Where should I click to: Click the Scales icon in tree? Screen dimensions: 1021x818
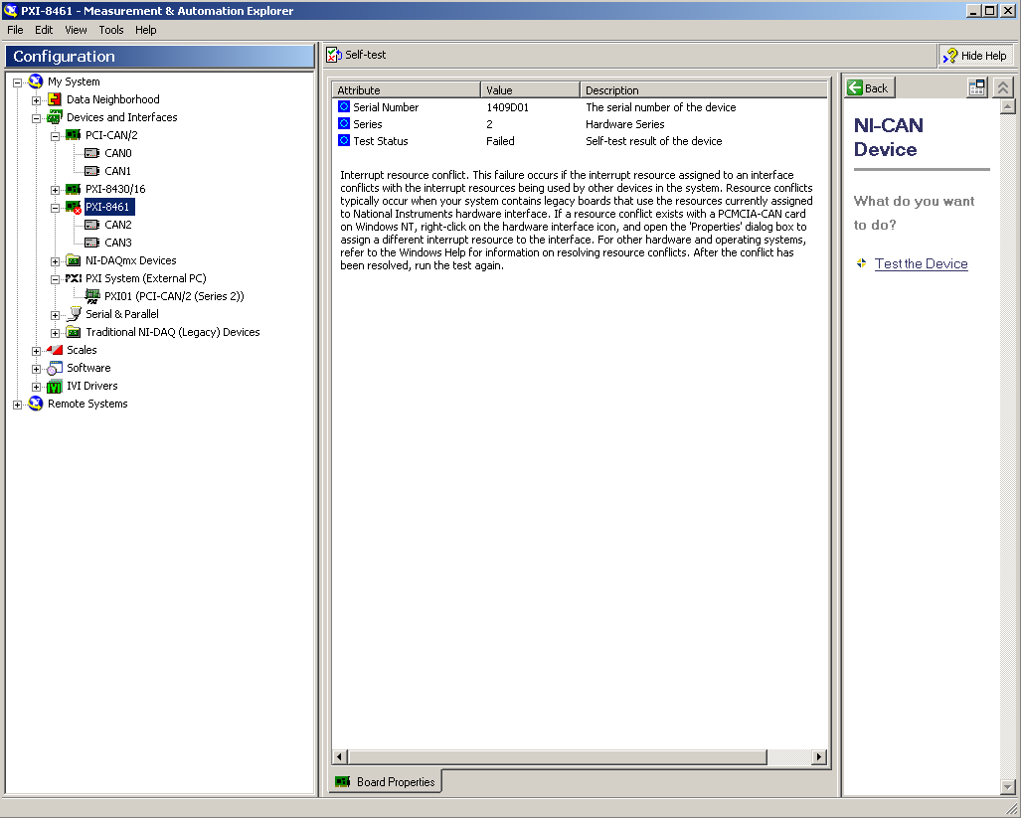(x=55, y=350)
